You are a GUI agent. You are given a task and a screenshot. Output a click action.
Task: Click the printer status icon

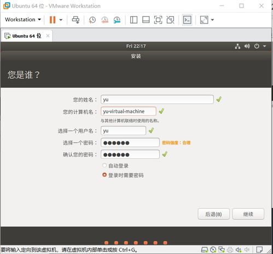230,250
